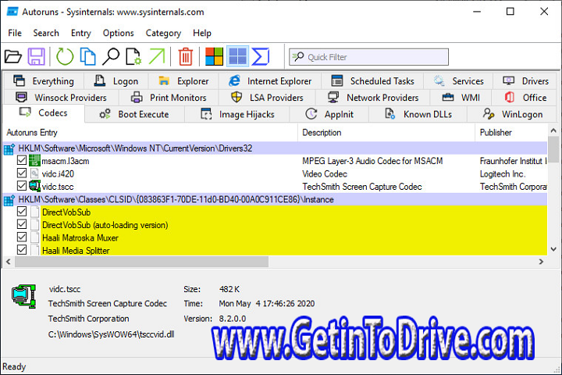This screenshot has height=375, width=562.
Task: Switch to the Services tab
Action: coord(458,81)
